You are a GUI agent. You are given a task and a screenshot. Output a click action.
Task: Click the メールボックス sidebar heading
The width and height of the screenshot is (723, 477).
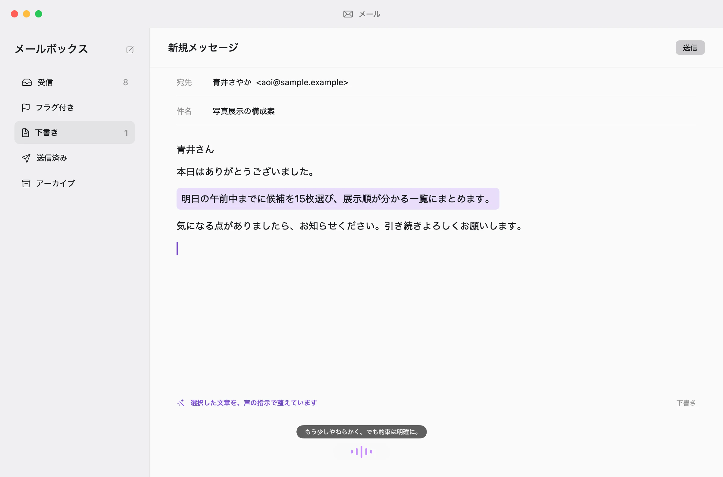(x=52, y=49)
